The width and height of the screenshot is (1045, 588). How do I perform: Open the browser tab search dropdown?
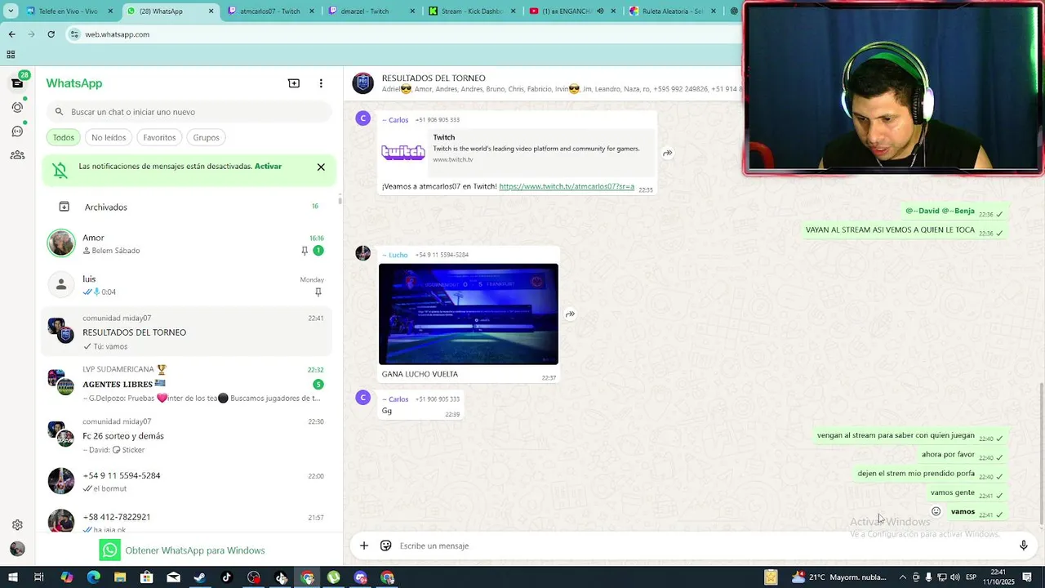[x=11, y=11]
